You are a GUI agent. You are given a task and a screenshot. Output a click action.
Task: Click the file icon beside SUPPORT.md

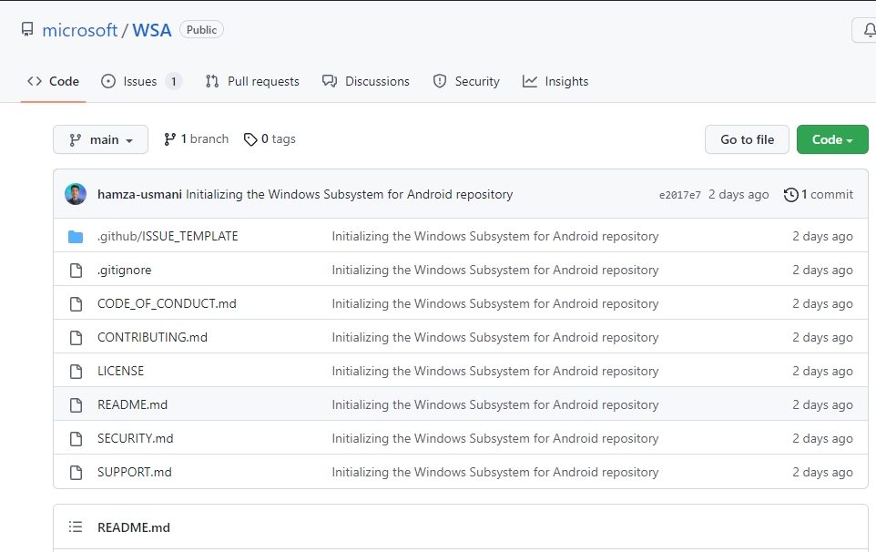pyautogui.click(x=76, y=472)
